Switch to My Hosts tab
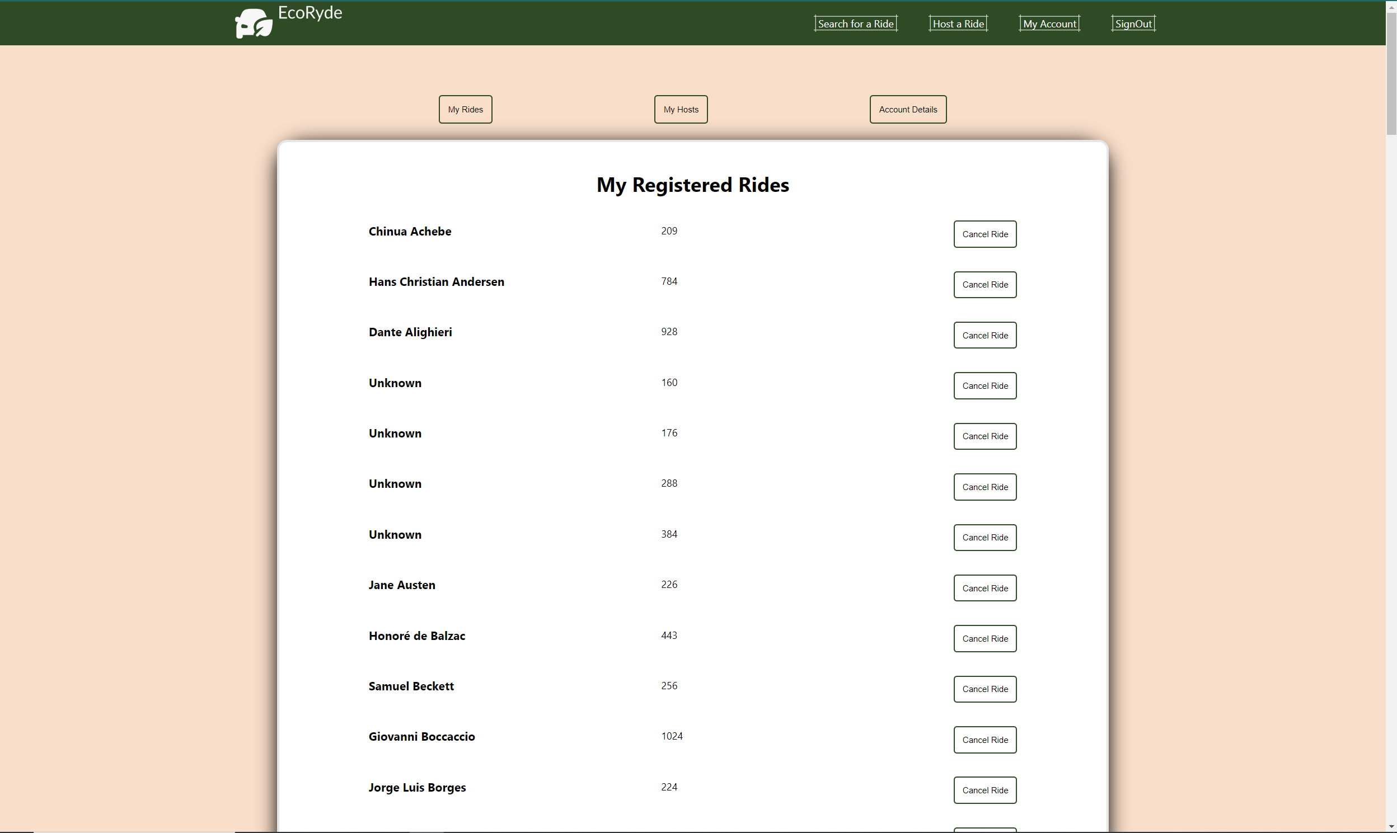This screenshot has width=1397, height=833. (x=681, y=110)
